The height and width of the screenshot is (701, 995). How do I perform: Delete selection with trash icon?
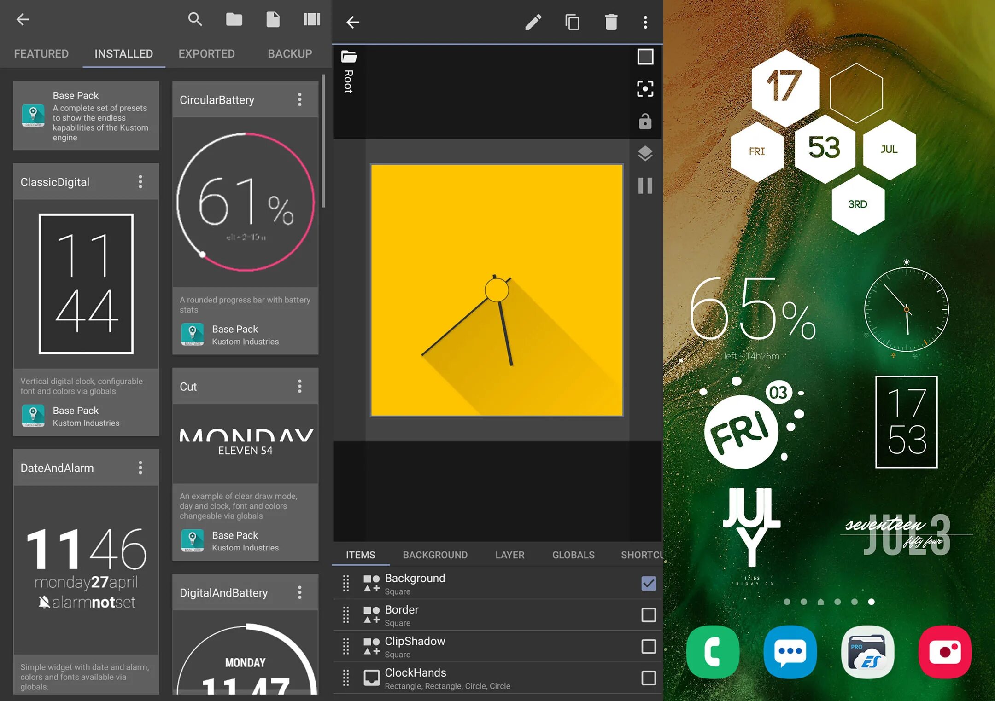(x=611, y=22)
